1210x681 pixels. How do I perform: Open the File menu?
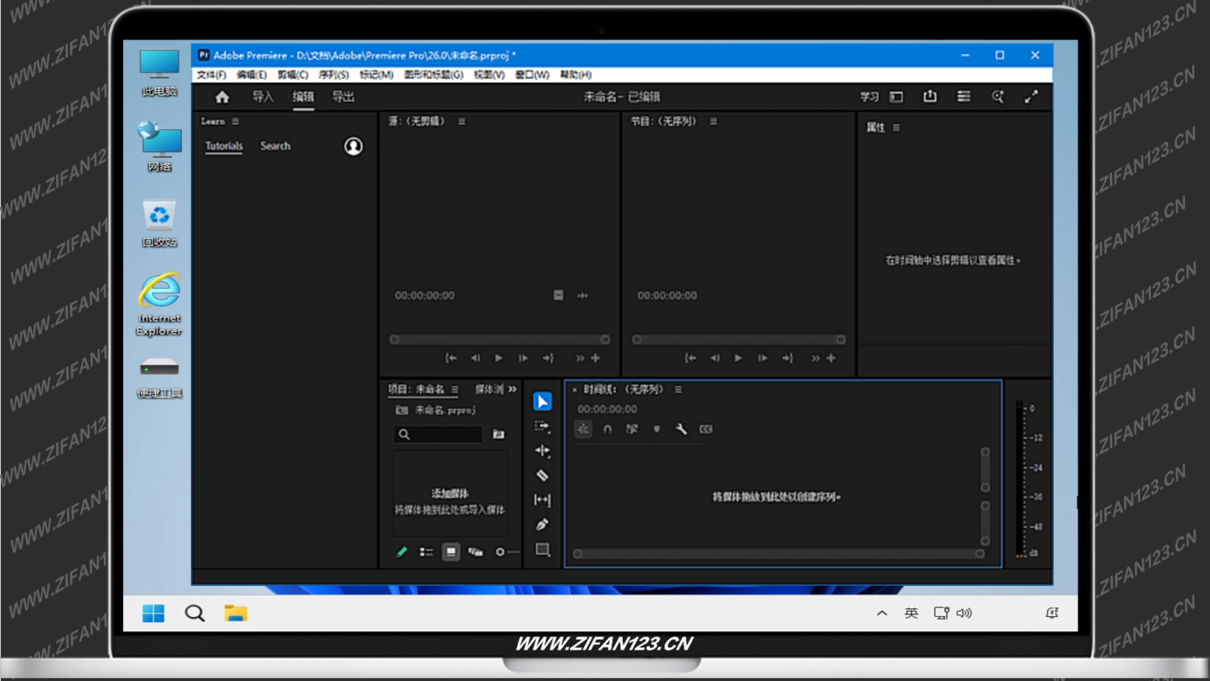[211, 75]
